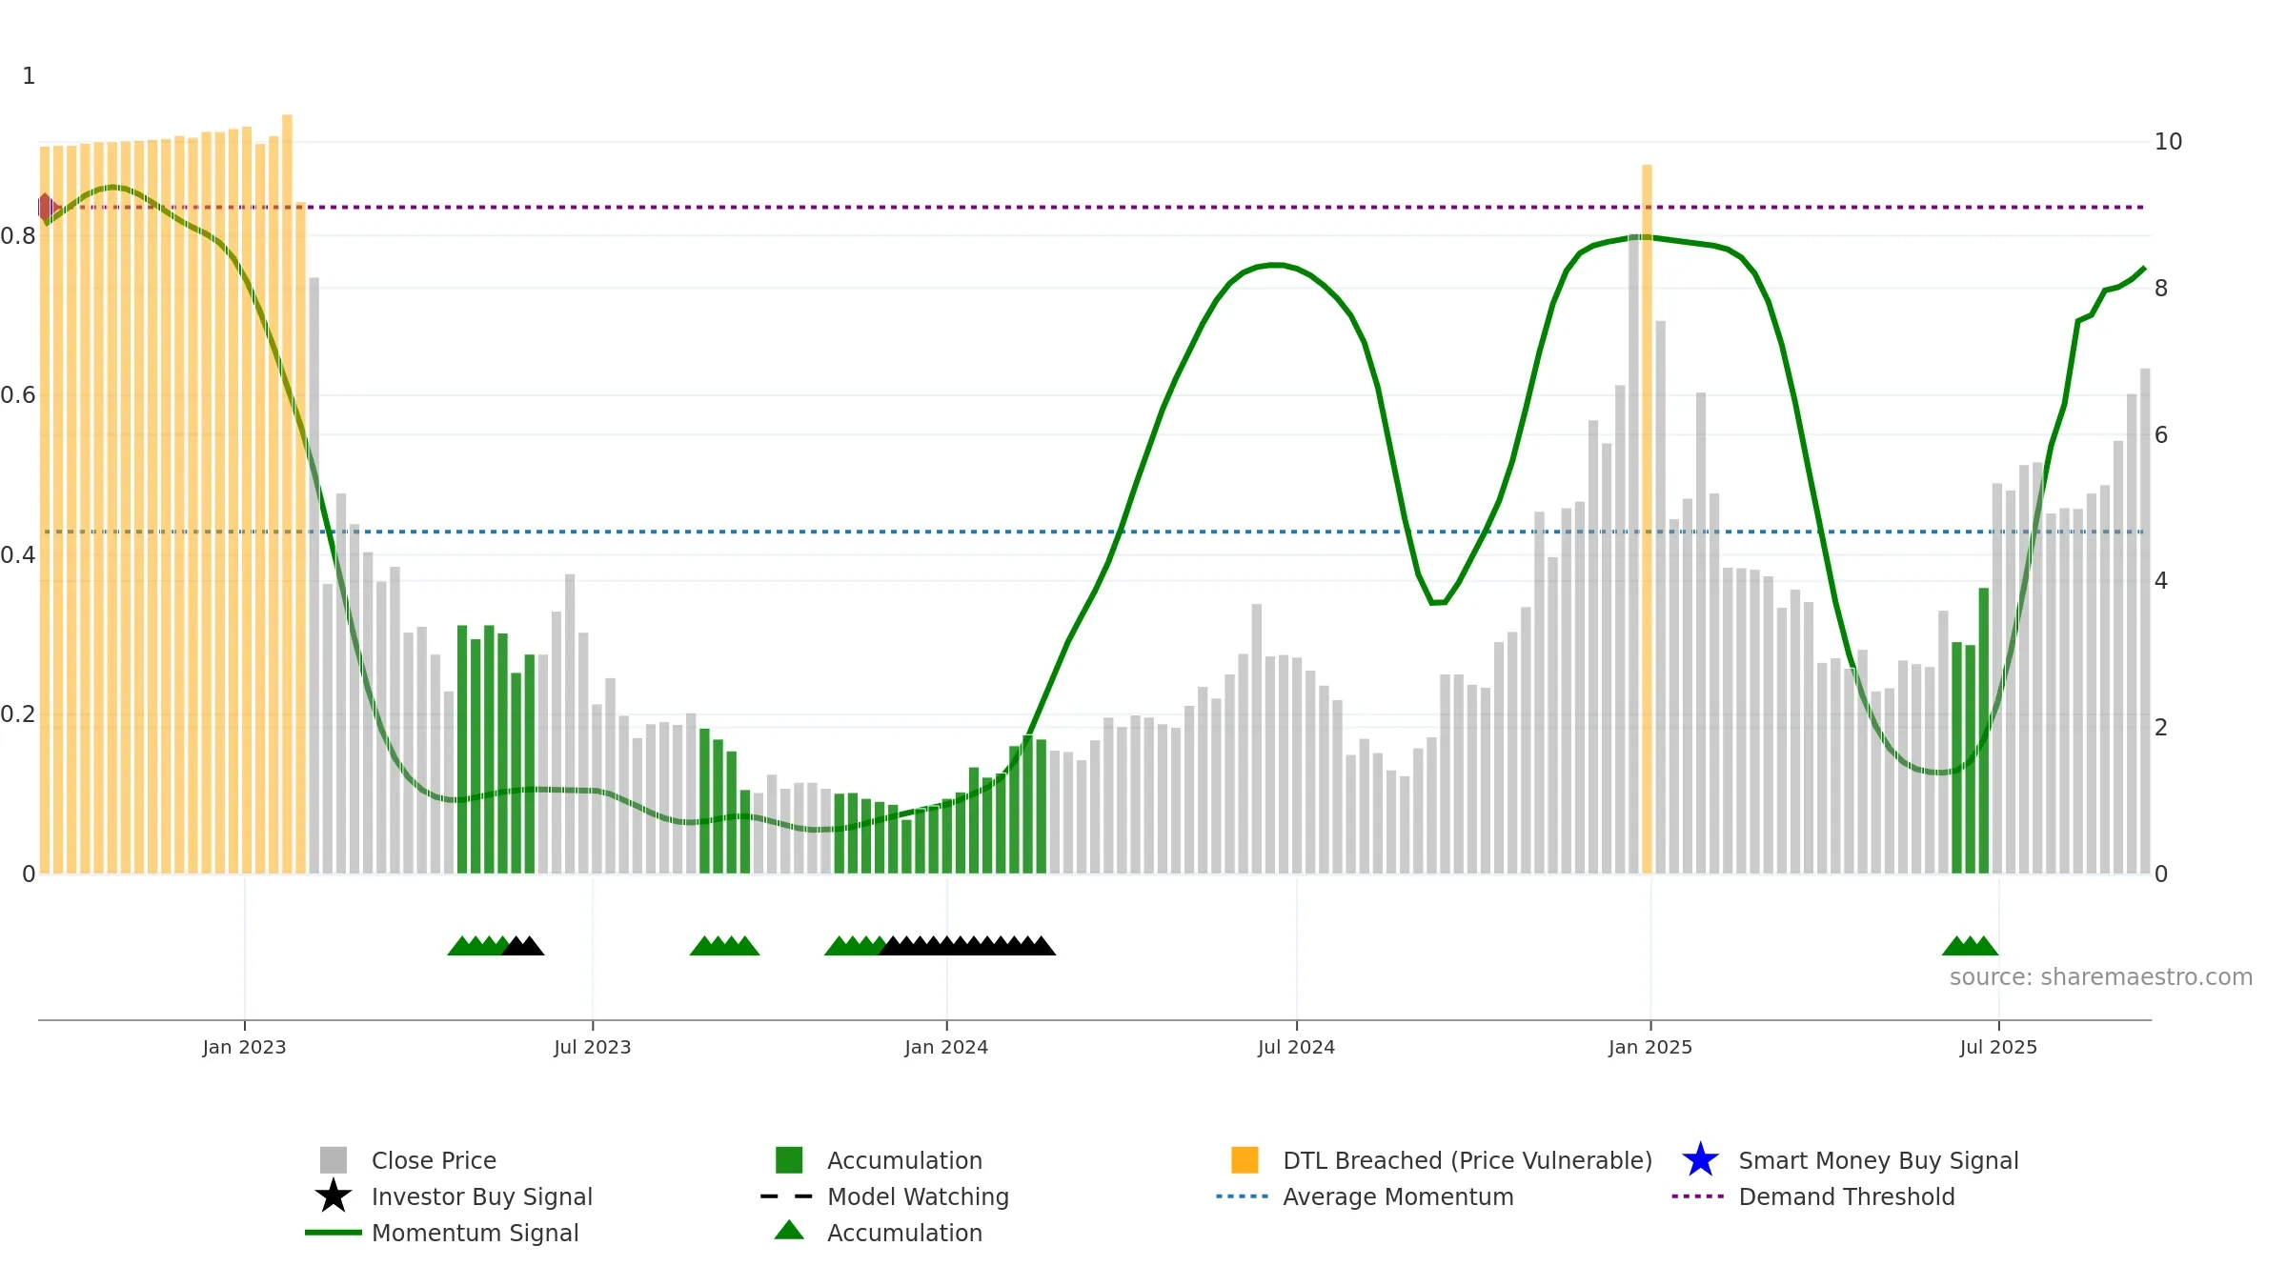Select the Jul 2025 axis label
Image resolution: width=2287 pixels, height=1286 pixels.
coord(1998,1048)
